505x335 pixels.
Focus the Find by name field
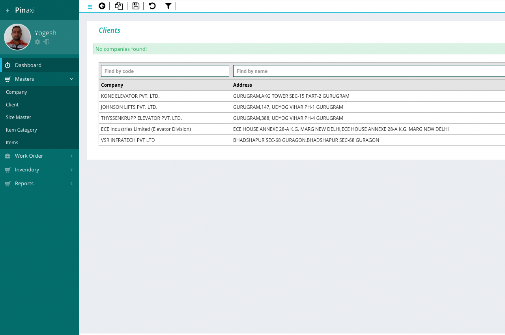(369, 71)
